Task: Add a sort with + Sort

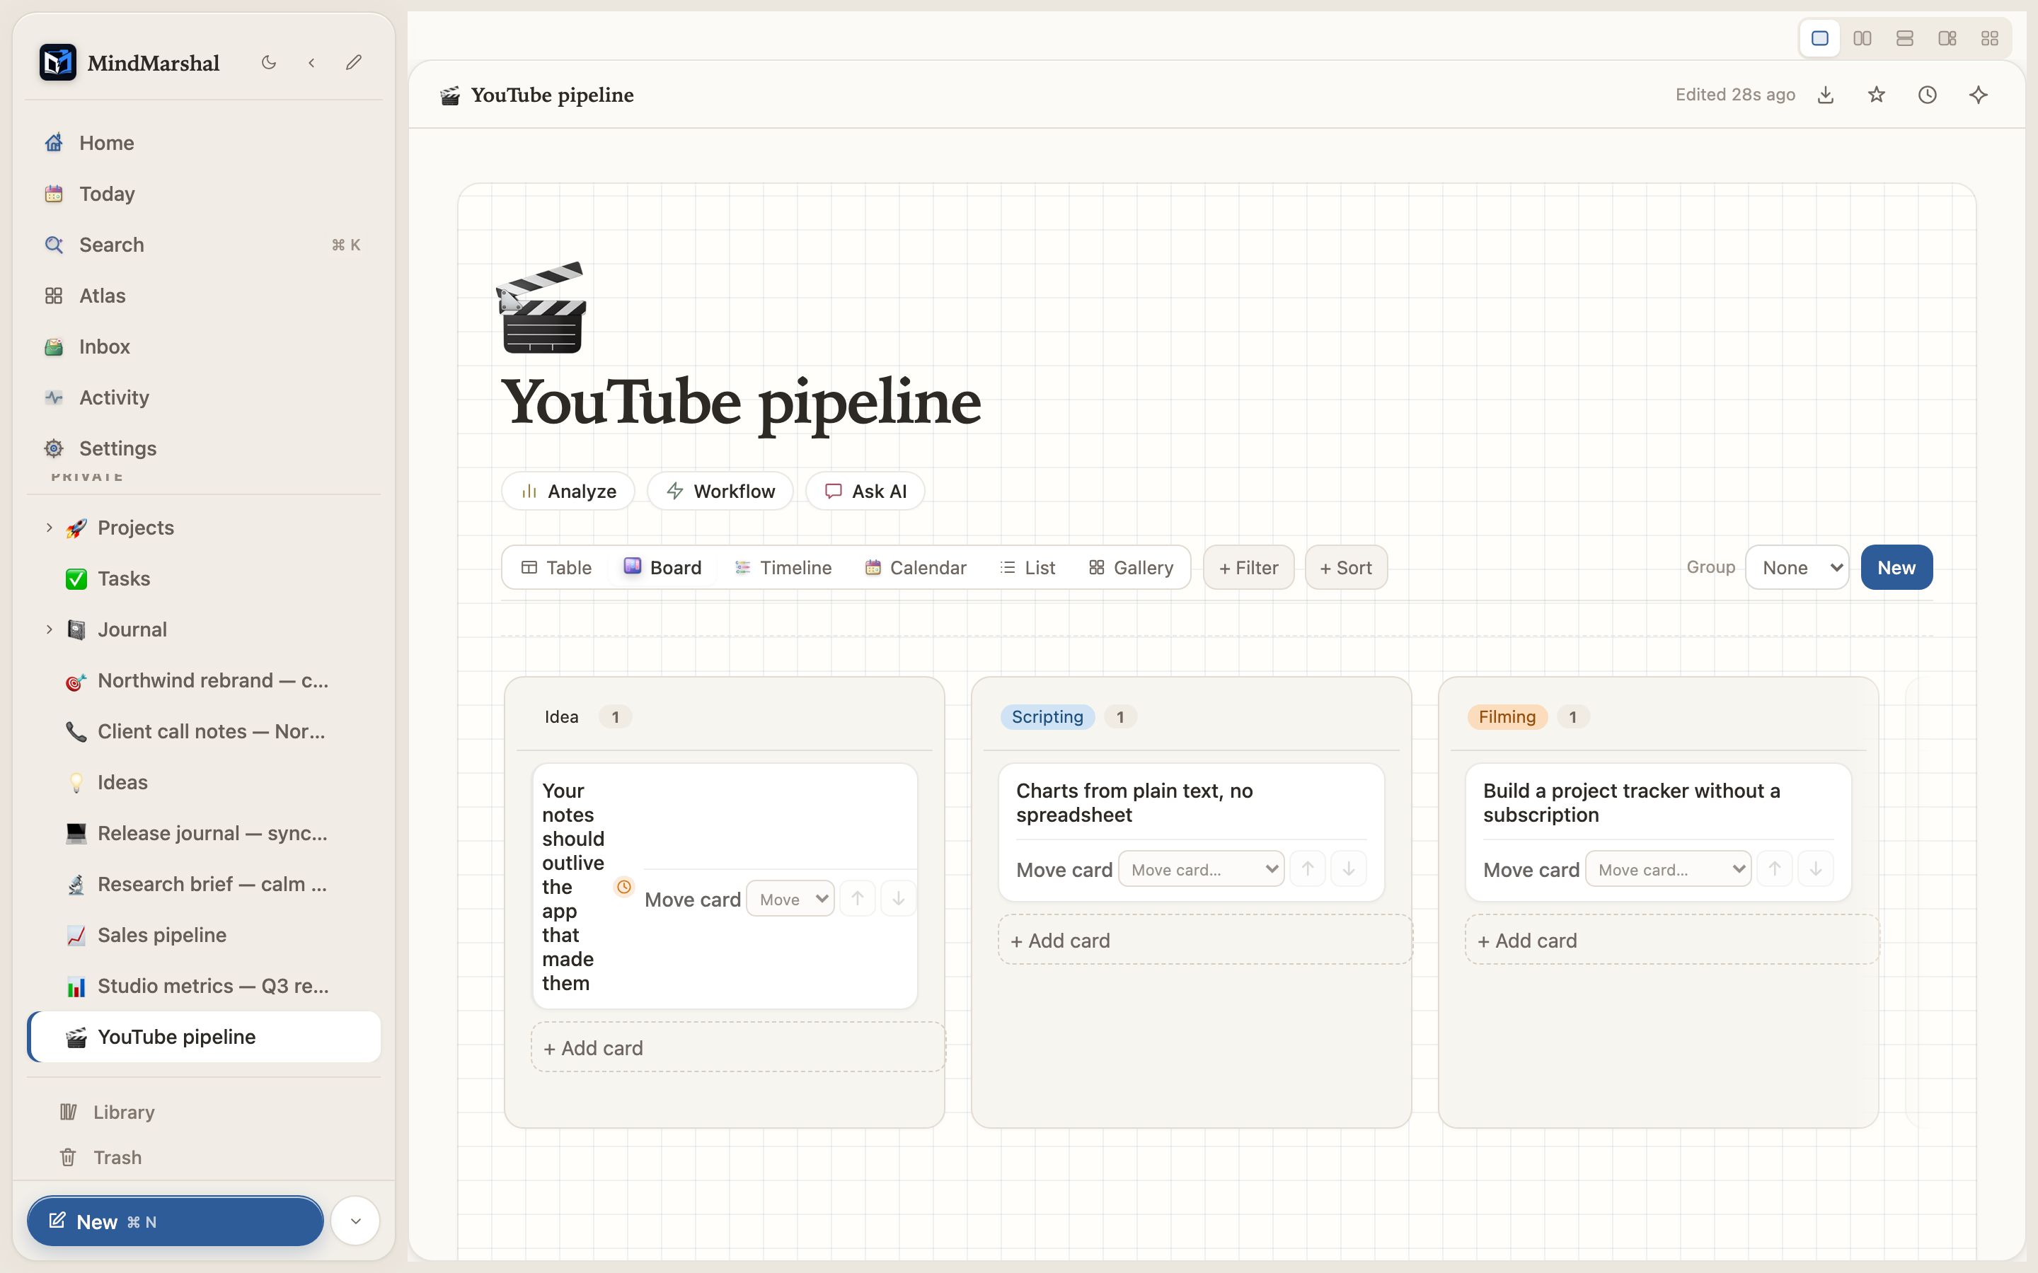Action: click(x=1346, y=569)
